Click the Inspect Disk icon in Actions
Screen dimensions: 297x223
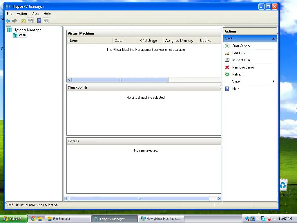227,60
